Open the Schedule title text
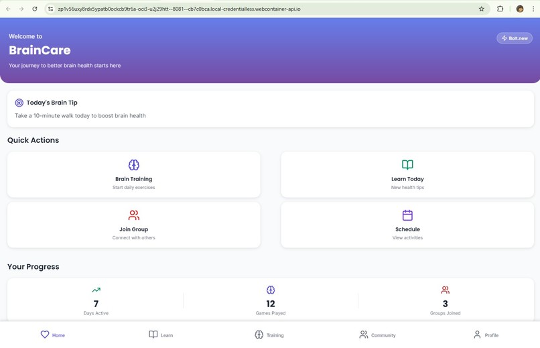The image size is (540, 348). click(407, 229)
